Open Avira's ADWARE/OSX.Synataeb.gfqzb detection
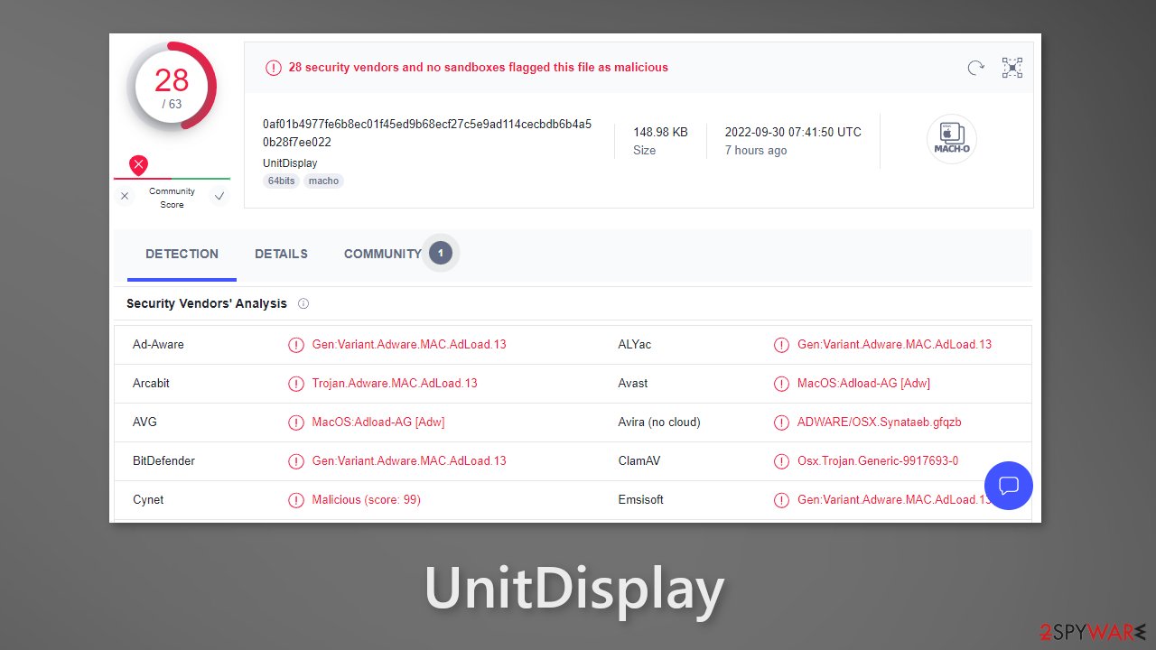Viewport: 1156px width, 650px height. (878, 422)
